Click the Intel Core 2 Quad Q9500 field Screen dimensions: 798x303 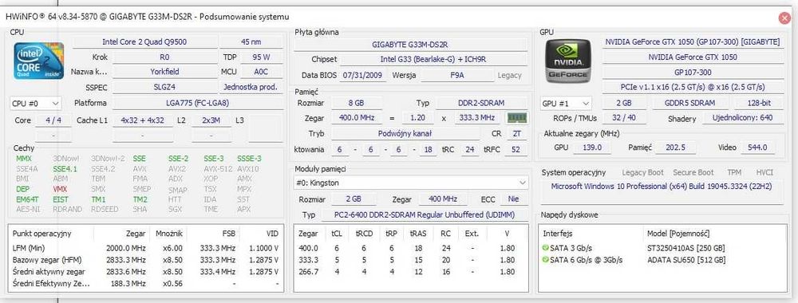[x=144, y=41]
